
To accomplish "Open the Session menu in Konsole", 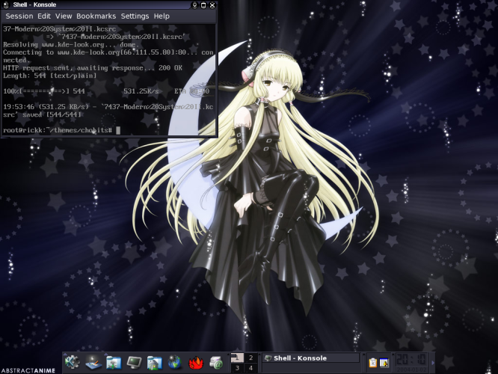I will pyautogui.click(x=19, y=16).
